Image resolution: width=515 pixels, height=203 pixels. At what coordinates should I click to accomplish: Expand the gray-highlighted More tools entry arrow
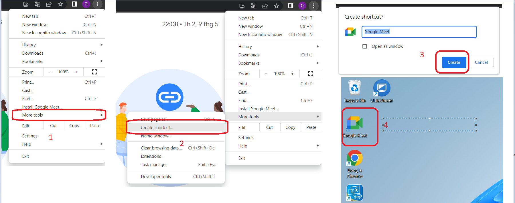coord(317,117)
